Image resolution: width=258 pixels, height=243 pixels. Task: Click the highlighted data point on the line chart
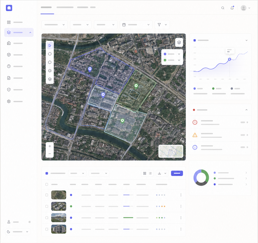pos(230,59)
